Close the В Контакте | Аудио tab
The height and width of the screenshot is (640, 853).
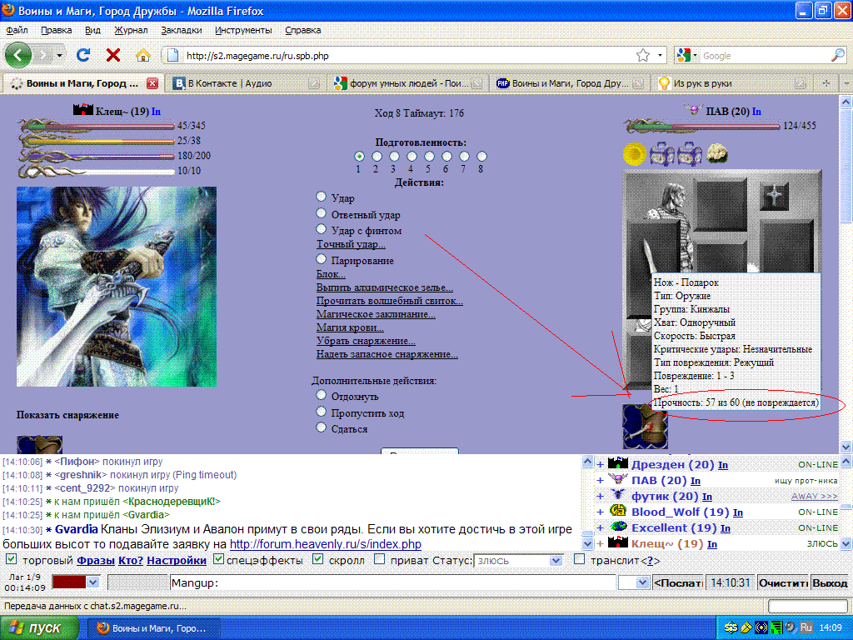pyautogui.click(x=313, y=83)
